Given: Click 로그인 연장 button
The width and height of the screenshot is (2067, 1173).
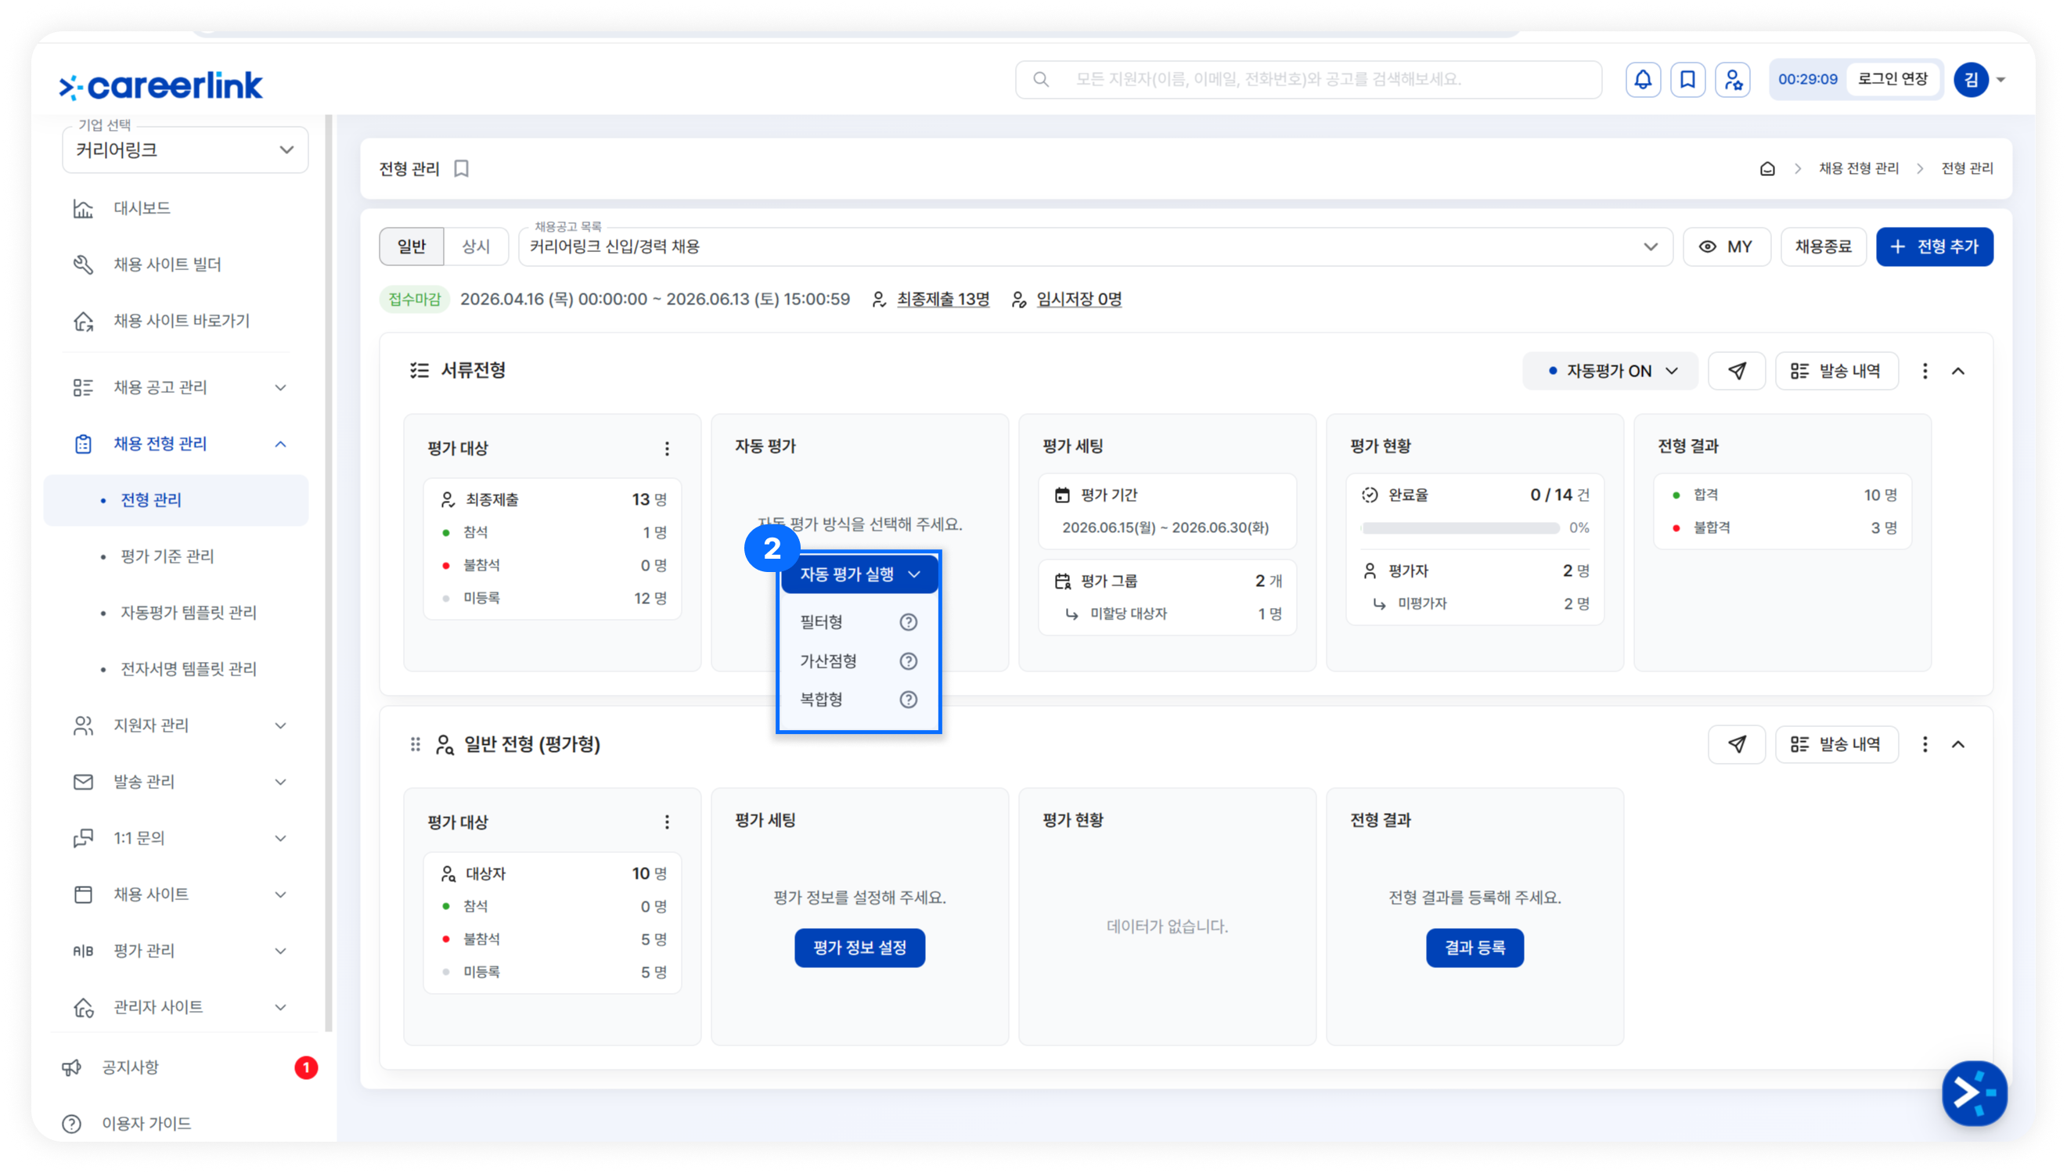Looking at the screenshot, I should pyautogui.click(x=1892, y=79).
